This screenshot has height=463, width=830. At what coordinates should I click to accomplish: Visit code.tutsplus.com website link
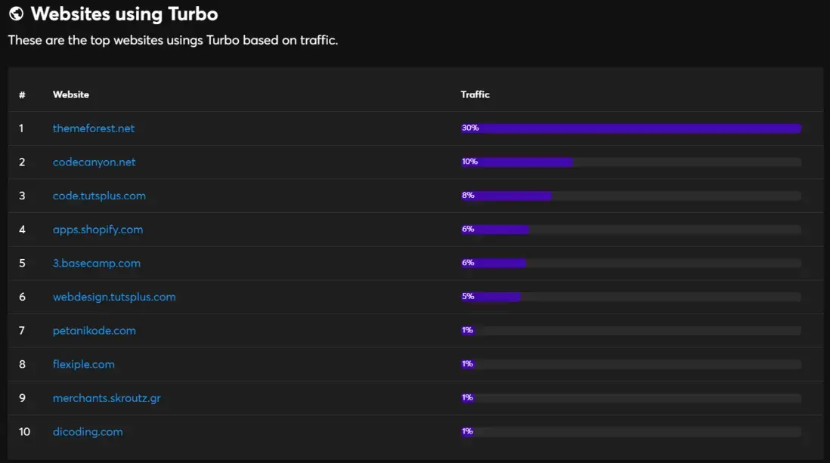pos(99,196)
